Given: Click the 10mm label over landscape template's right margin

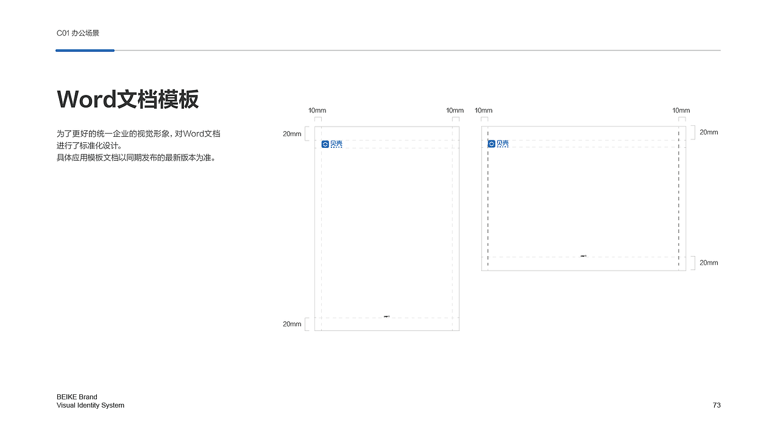Looking at the screenshot, I should (681, 111).
